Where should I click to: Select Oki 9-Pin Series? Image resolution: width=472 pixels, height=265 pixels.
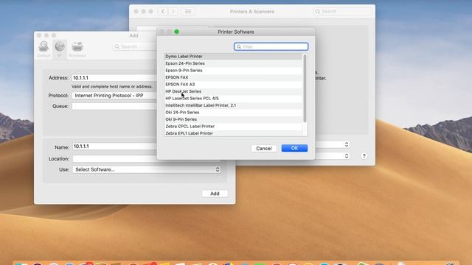(x=233, y=119)
